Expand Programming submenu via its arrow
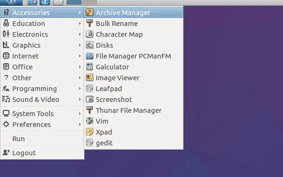 pyautogui.click(x=80, y=89)
